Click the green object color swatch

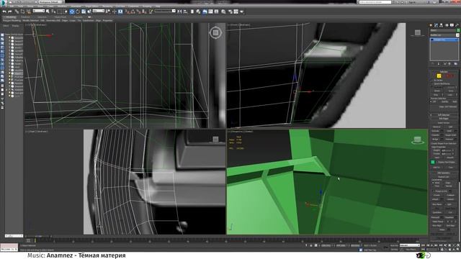458,30
